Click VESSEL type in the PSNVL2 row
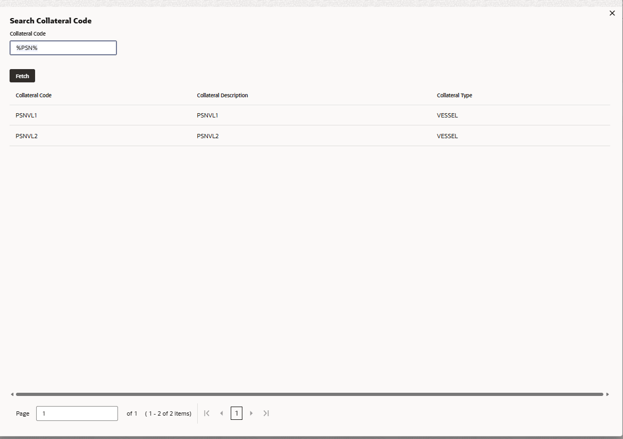 click(x=448, y=136)
